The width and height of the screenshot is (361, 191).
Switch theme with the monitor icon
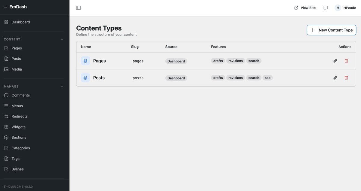(x=325, y=8)
